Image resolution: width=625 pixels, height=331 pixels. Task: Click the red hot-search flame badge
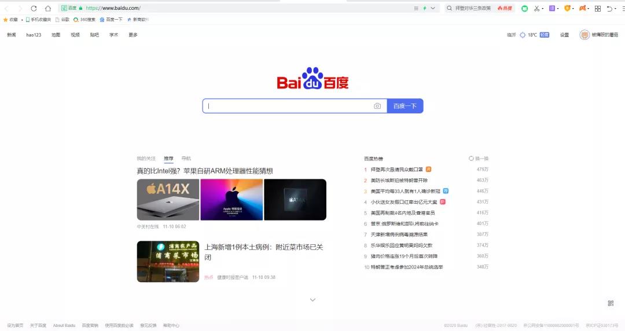coord(505,8)
